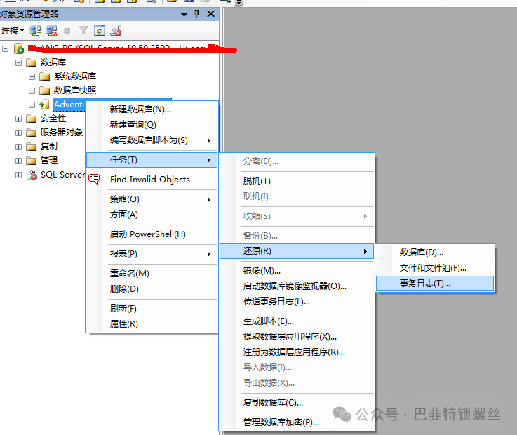Click Disconnect server toolbar icon
Viewport: 517px width, 435px height.
point(51,31)
